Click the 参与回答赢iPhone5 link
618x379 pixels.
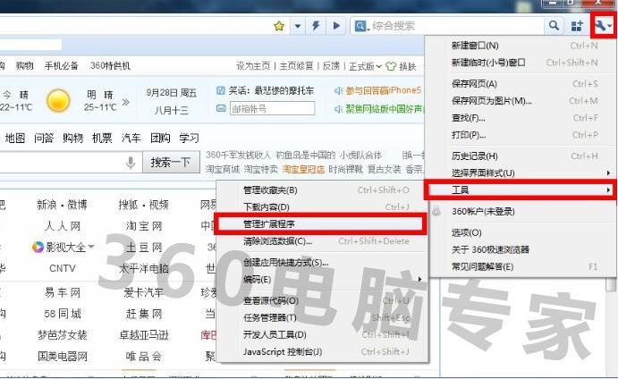384,90
